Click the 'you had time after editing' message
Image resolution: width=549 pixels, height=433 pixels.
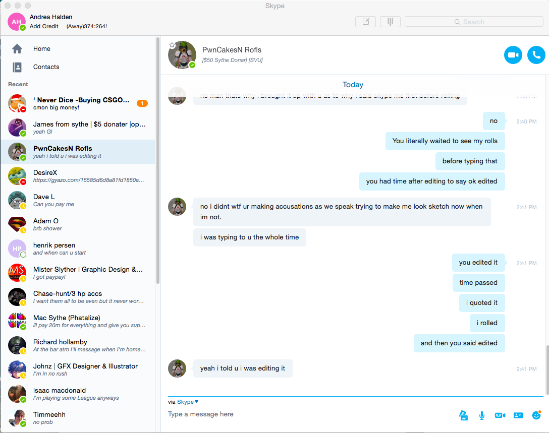tap(432, 181)
